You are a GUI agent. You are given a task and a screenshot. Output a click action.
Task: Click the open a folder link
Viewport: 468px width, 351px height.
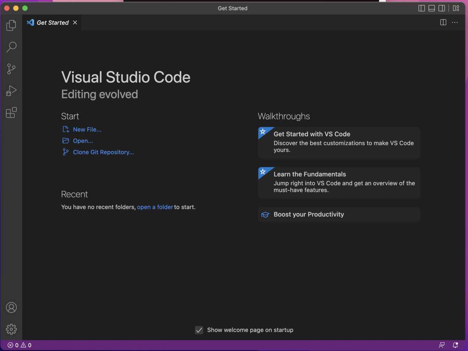pyautogui.click(x=155, y=207)
